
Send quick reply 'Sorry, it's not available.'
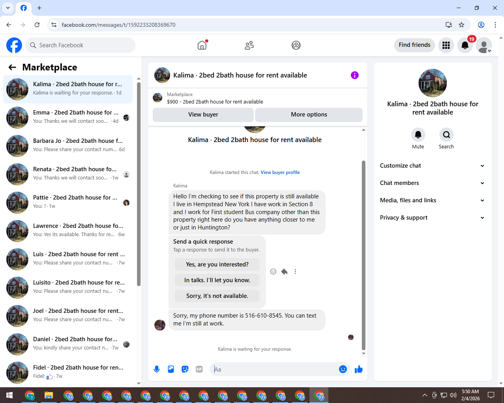(x=217, y=296)
